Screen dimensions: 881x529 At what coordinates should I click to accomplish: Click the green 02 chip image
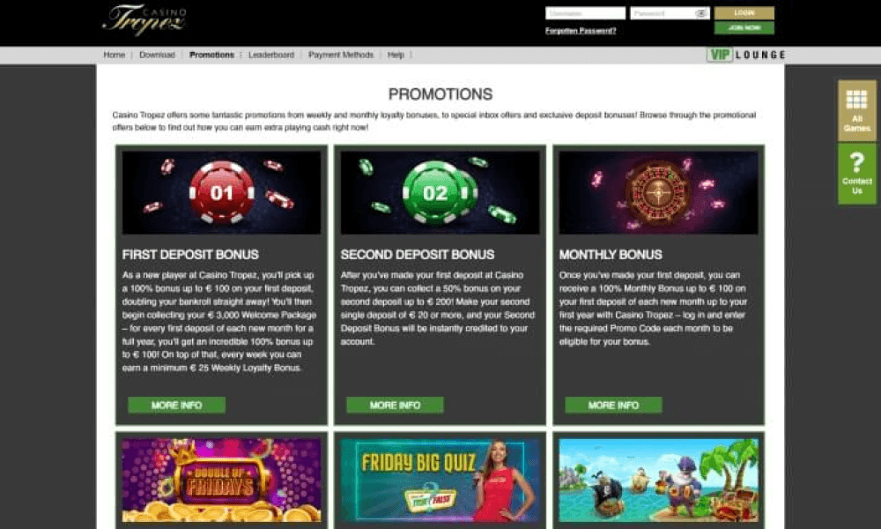(440, 192)
